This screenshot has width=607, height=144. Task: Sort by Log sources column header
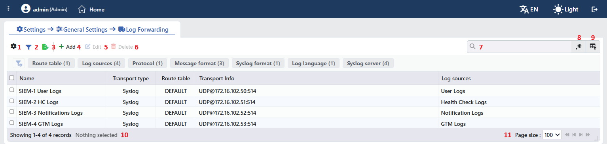pos(519,78)
